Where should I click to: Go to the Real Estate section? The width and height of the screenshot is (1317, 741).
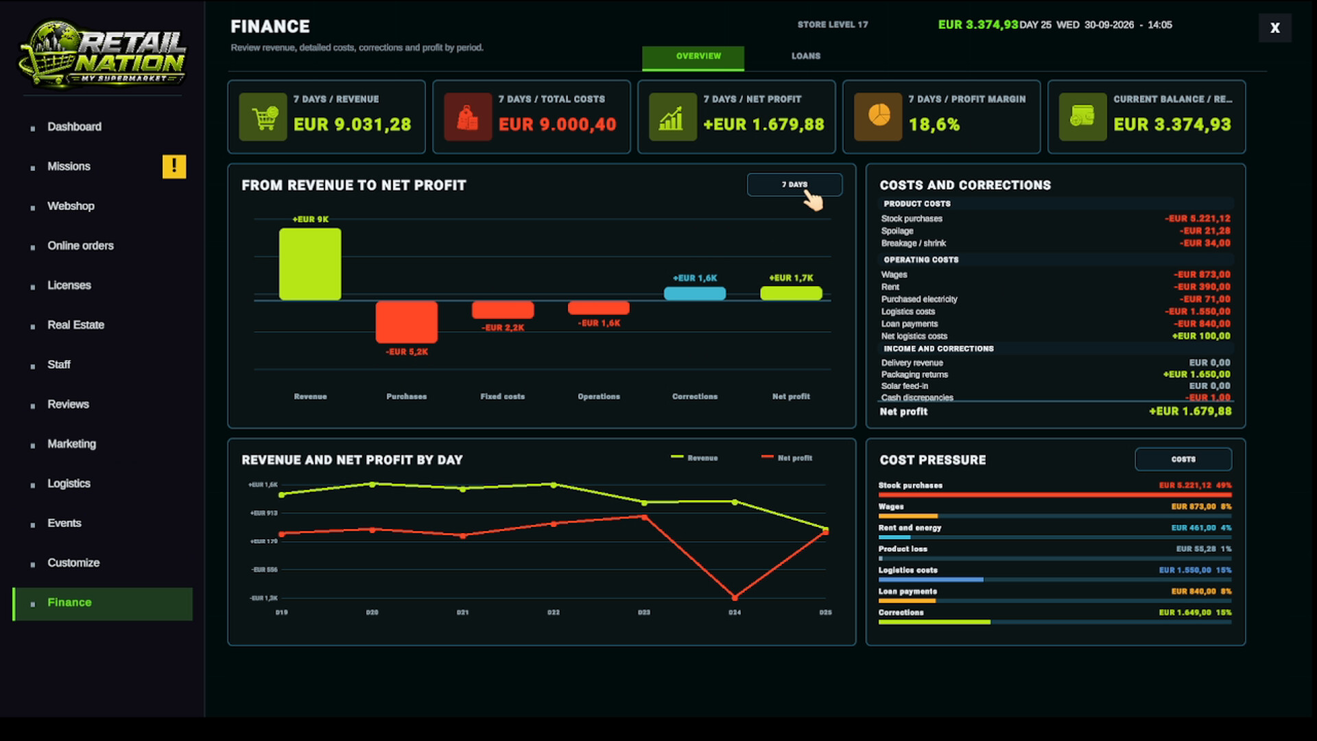(75, 325)
